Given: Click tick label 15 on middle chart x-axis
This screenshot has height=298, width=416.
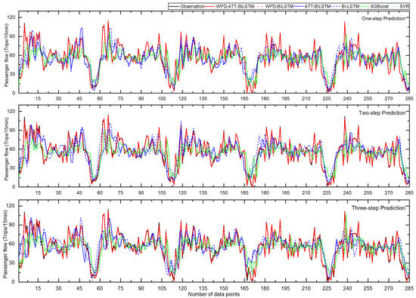Looking at the screenshot, I should [38, 192].
